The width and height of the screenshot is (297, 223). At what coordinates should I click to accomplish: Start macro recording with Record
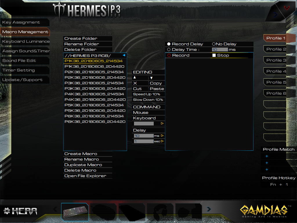click(178, 55)
